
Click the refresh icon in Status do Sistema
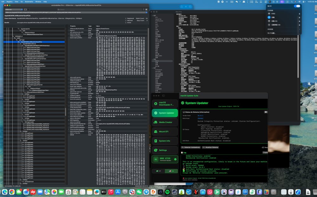(266, 112)
